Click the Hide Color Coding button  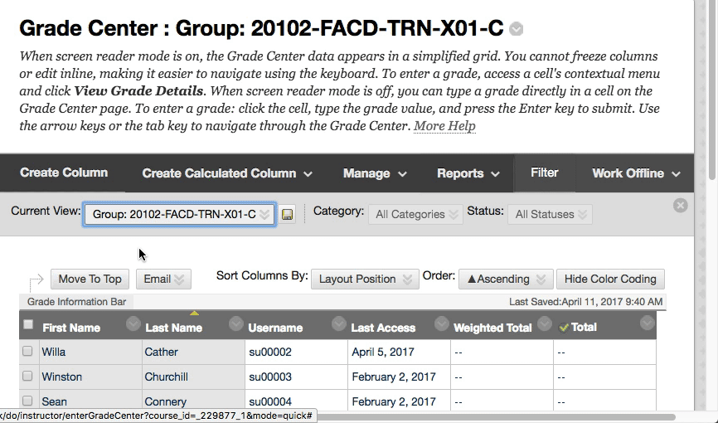[610, 279]
